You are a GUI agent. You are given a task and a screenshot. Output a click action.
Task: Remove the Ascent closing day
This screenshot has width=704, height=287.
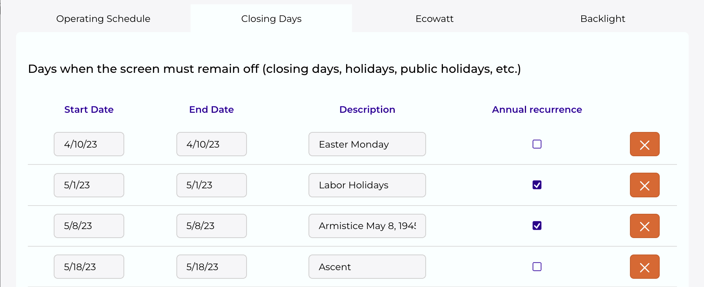pos(644,267)
